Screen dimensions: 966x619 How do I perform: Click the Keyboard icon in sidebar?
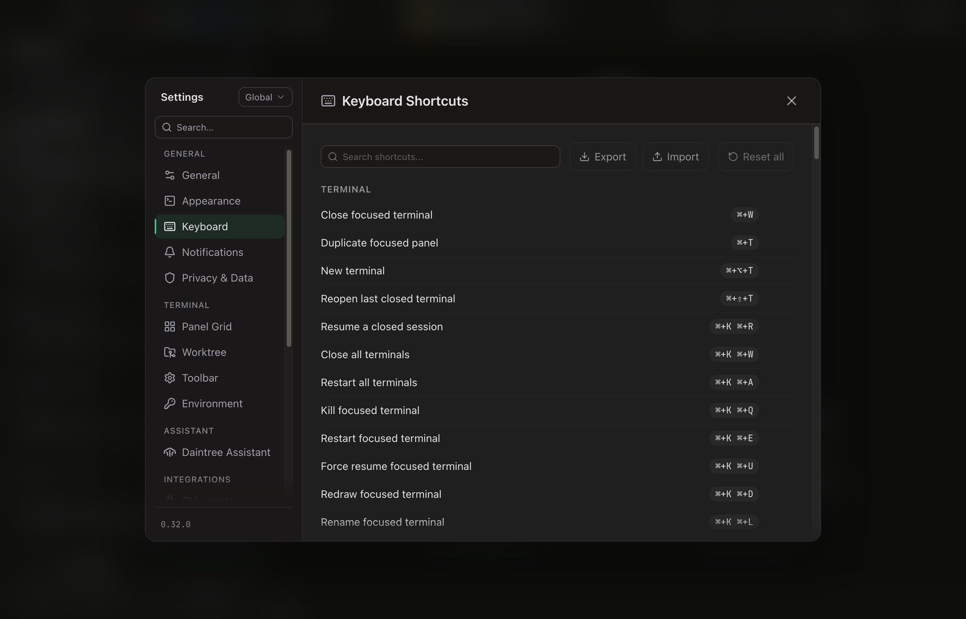click(x=169, y=227)
